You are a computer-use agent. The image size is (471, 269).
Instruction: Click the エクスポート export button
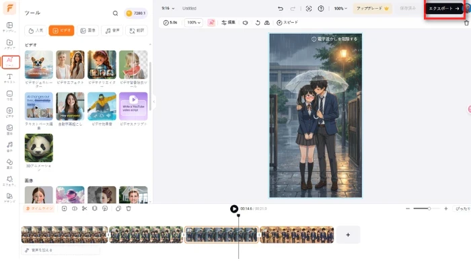click(x=444, y=8)
